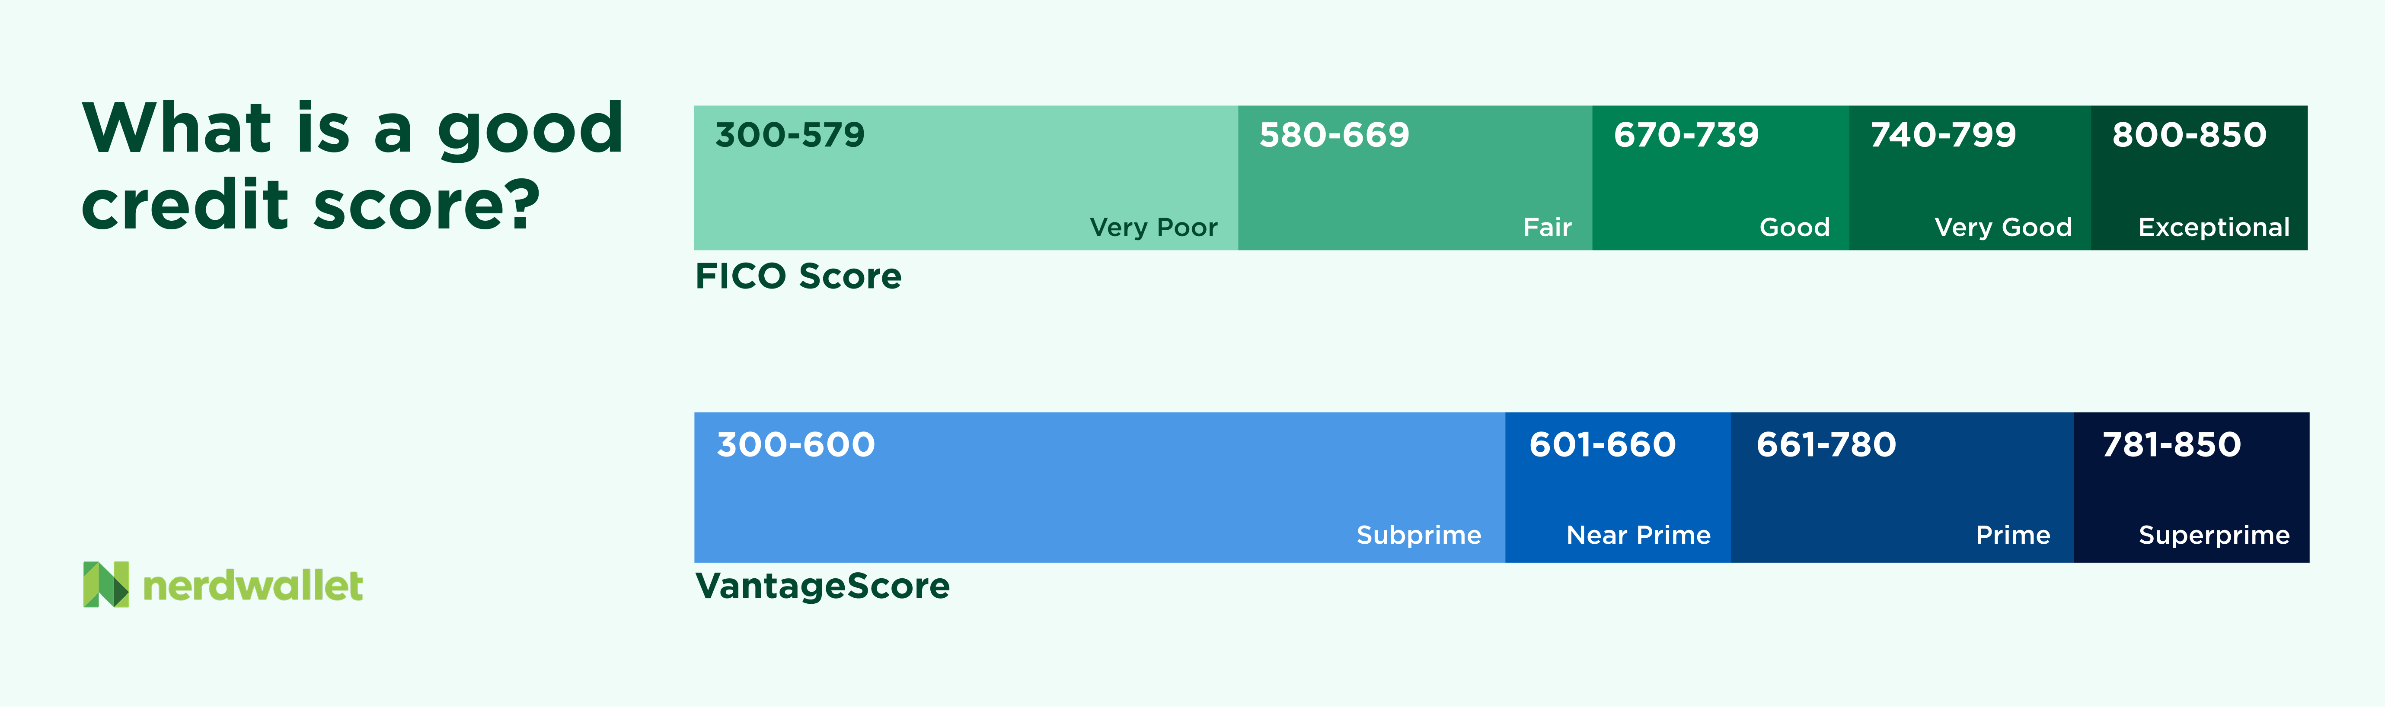This screenshot has height=707, width=2385.
Task: Click the "What is a good" headline
Action: (x=353, y=129)
